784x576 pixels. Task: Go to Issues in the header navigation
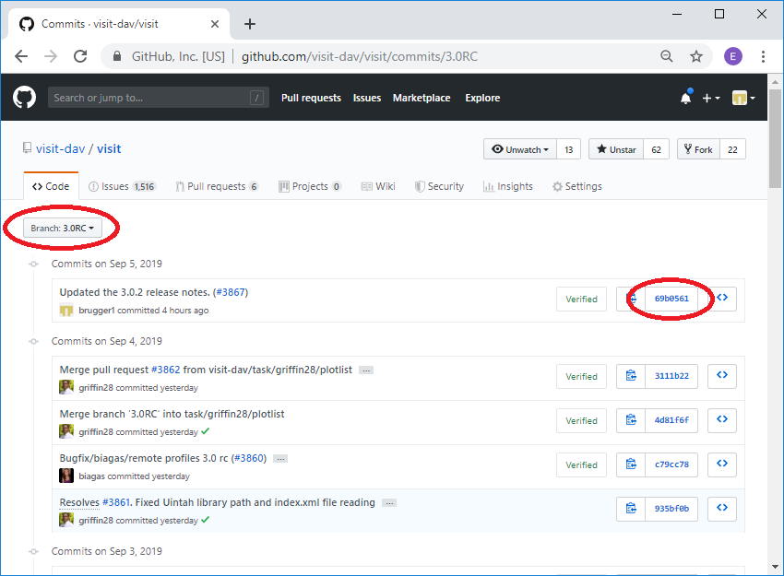[x=367, y=98]
